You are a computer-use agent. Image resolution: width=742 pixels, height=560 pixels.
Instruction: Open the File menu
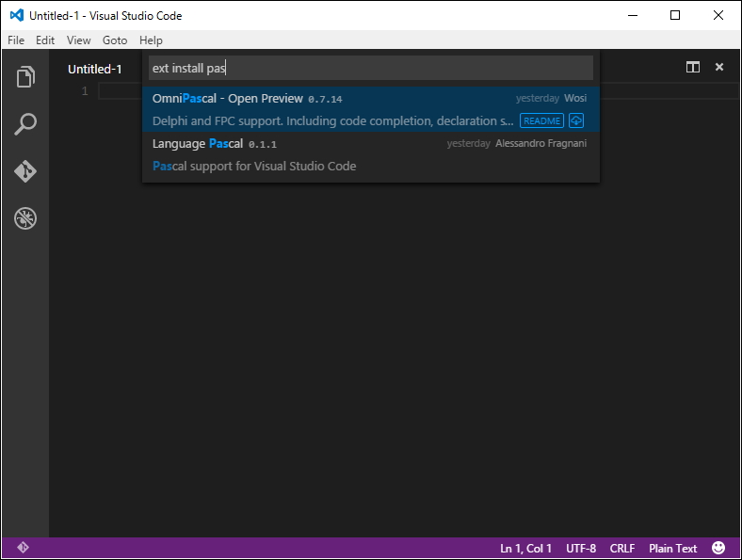click(x=16, y=40)
